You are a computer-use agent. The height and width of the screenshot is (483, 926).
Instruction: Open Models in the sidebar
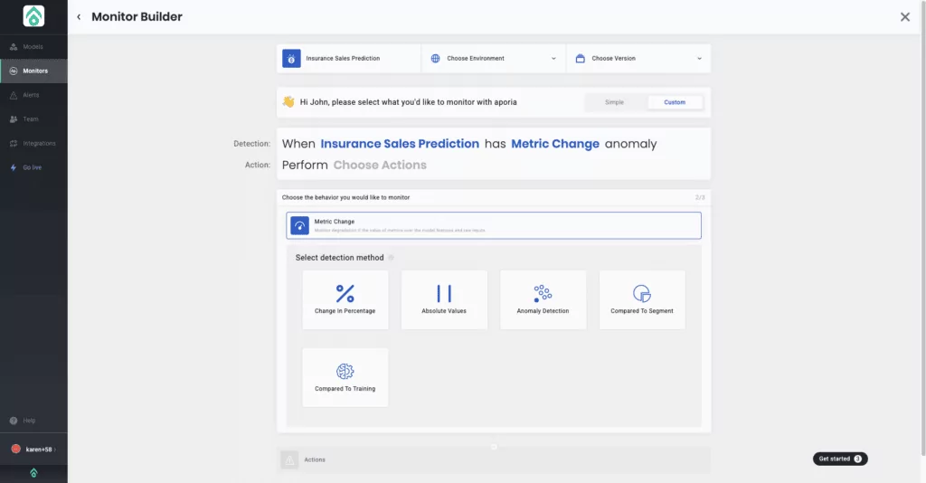[x=33, y=47]
